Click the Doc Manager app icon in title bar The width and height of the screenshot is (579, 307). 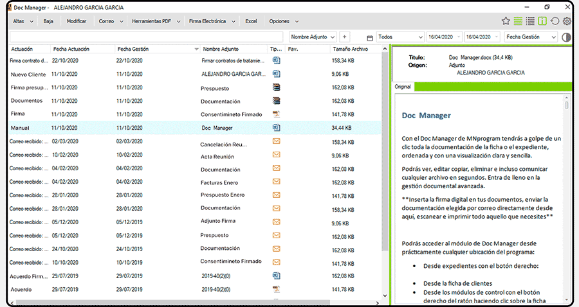click(10, 7)
